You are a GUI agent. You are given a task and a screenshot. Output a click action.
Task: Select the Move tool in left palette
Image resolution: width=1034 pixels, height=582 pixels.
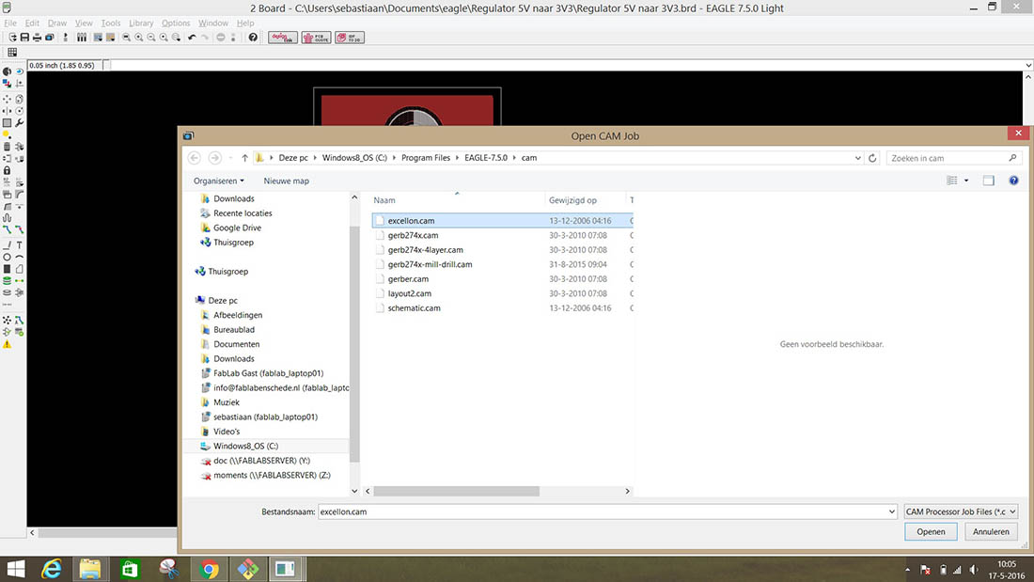point(7,99)
